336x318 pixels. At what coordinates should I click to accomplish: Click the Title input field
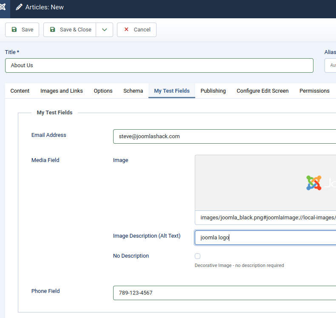point(159,65)
